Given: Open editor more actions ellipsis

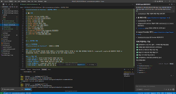Looking at the screenshot, I should [133, 4].
